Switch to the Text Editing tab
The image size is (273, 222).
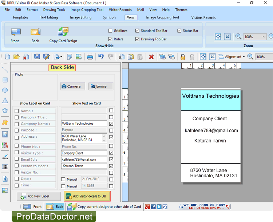pyautogui.click(x=49, y=17)
